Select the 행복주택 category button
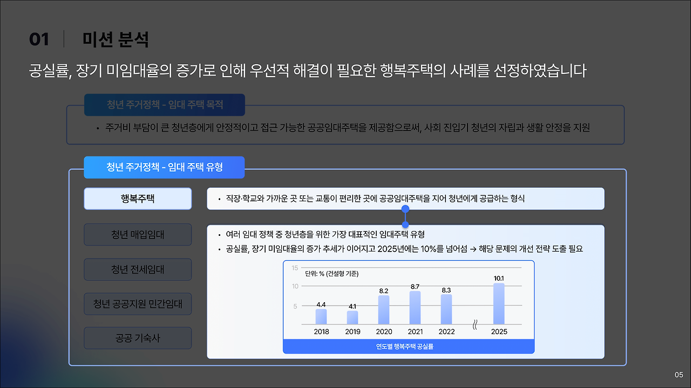Image resolution: width=691 pixels, height=388 pixels. tap(138, 199)
